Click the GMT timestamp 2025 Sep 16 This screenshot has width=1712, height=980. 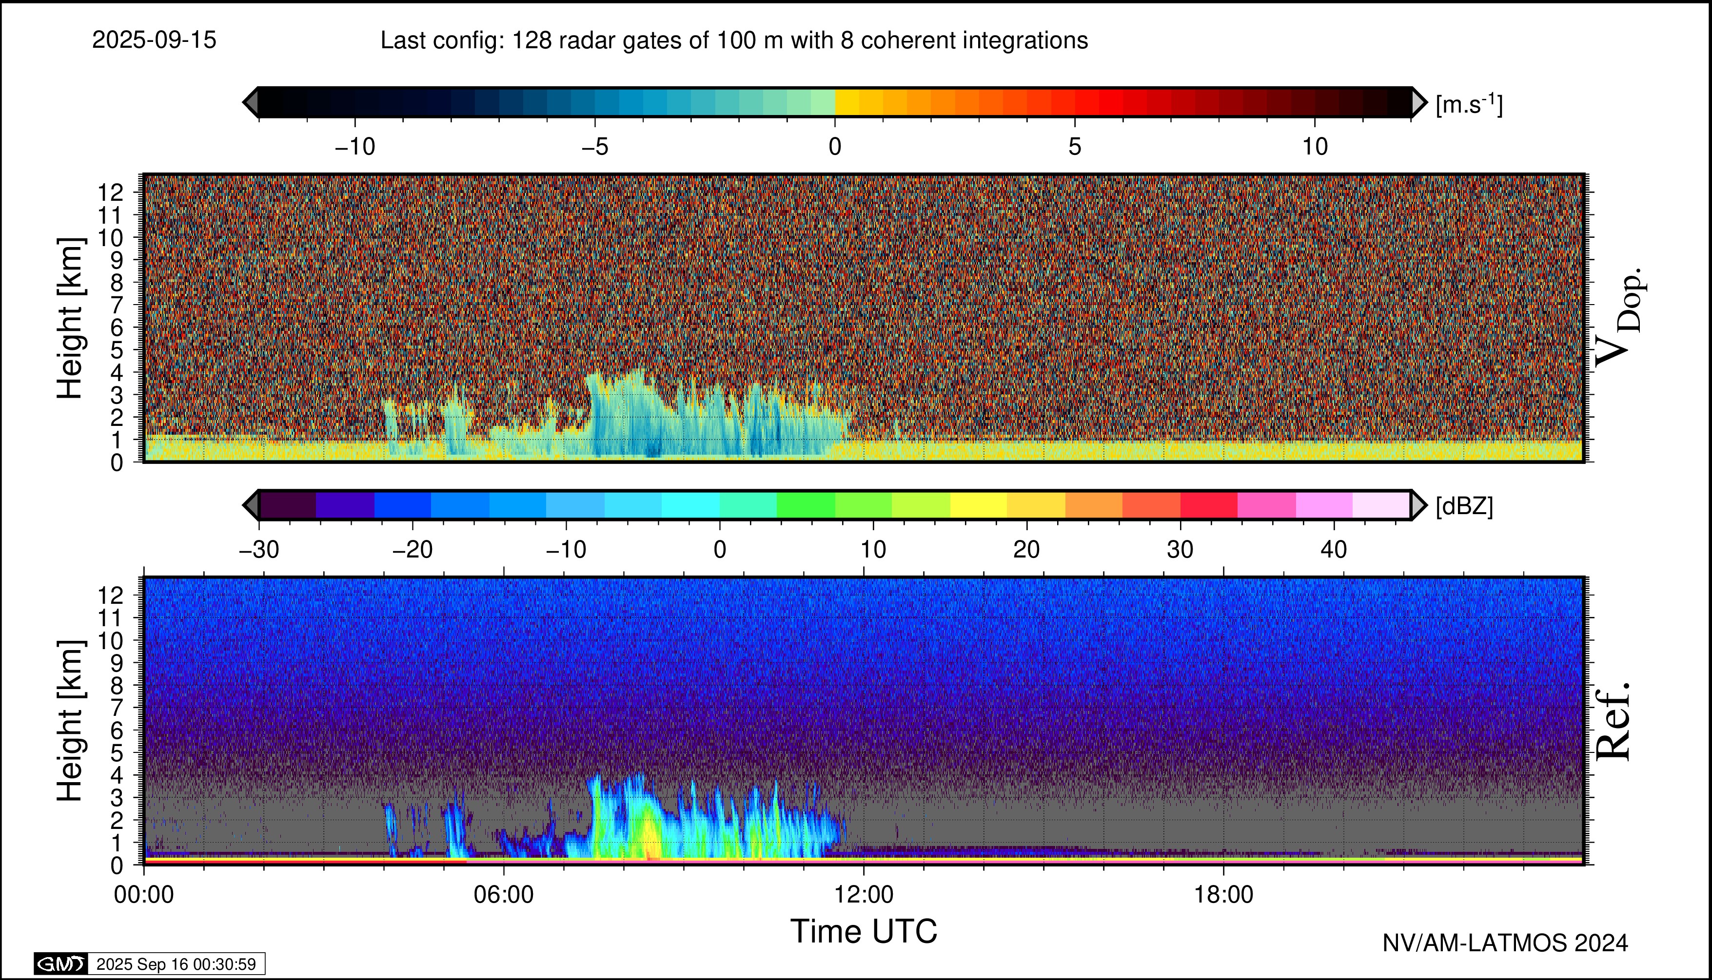[176, 964]
